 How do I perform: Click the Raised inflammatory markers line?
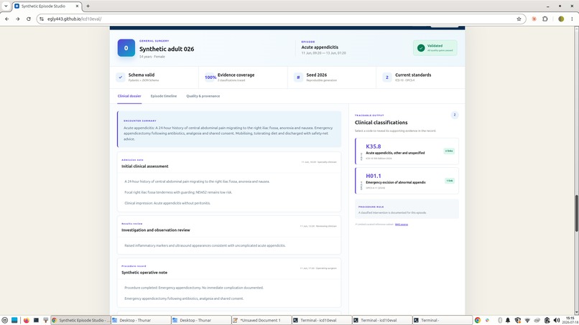pyautogui.click(x=205, y=245)
